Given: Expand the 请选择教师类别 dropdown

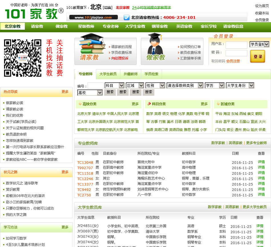Looking at the screenshot, I should (185, 85).
